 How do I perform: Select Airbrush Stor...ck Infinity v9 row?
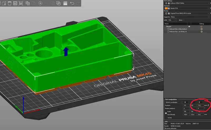point(187,31)
